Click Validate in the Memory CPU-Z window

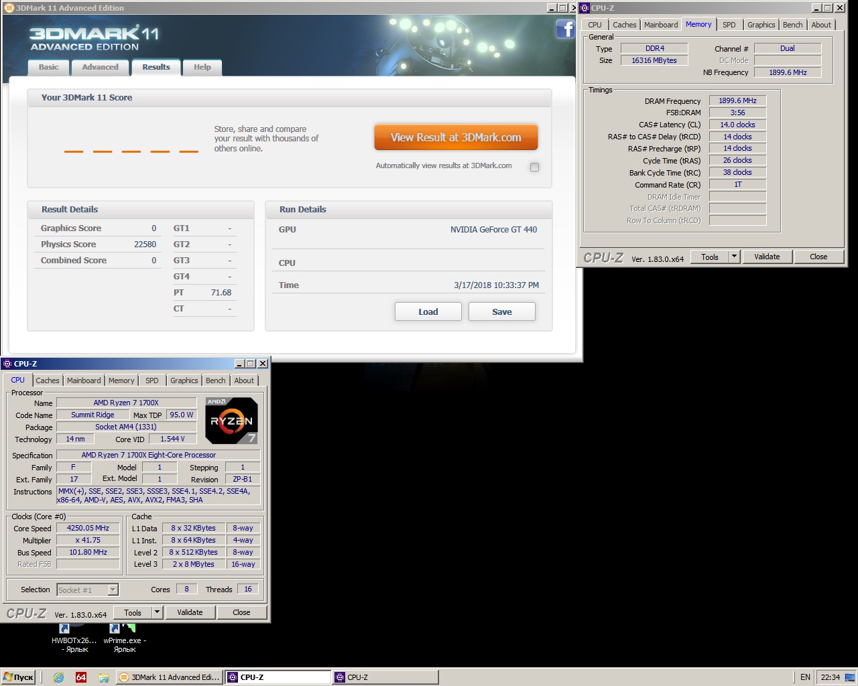(x=767, y=257)
